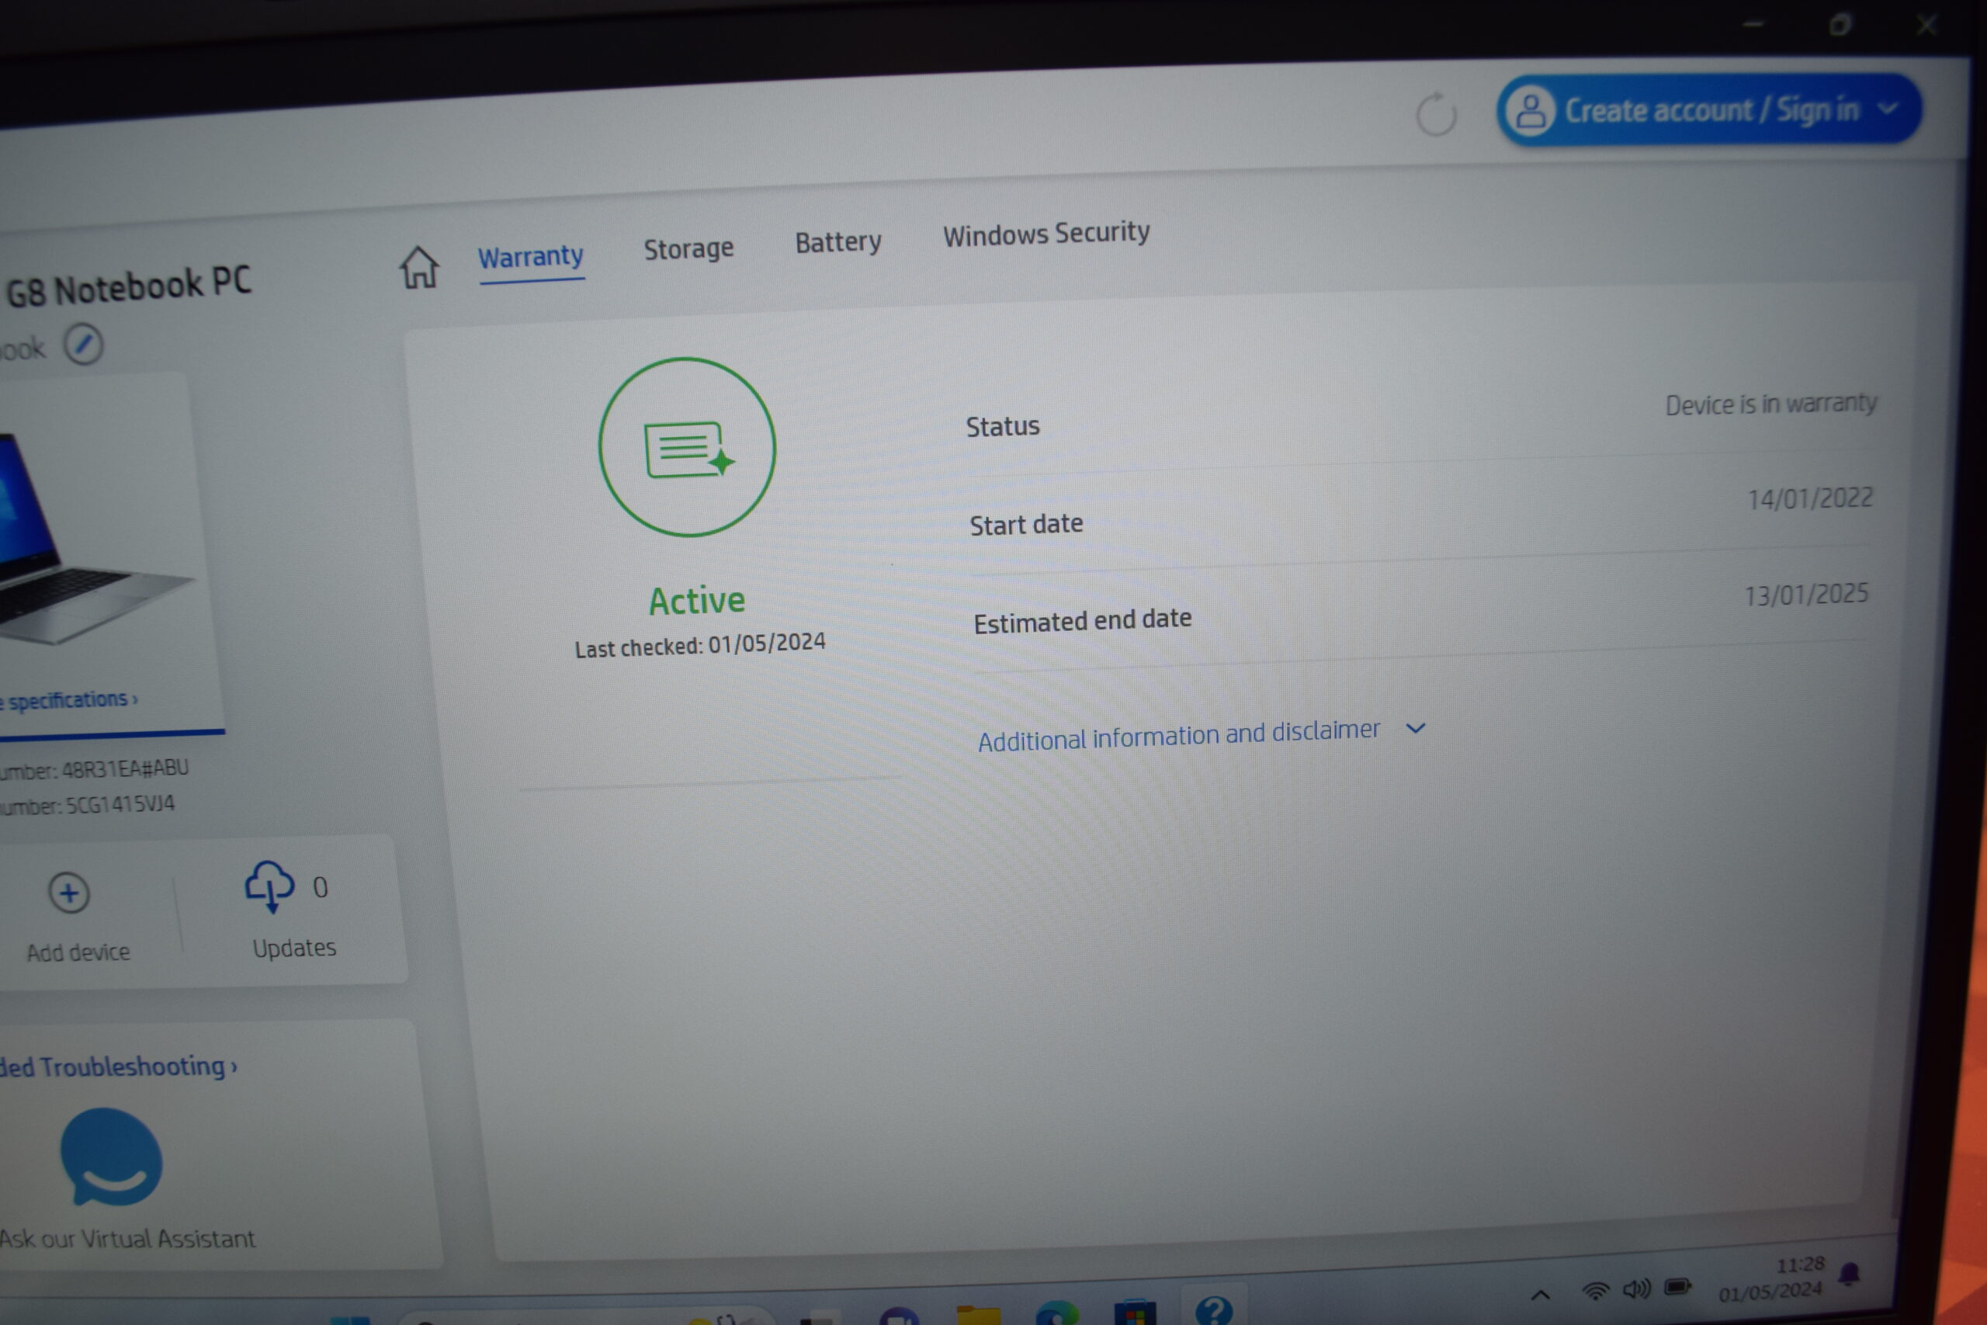The width and height of the screenshot is (1987, 1325).
Task: Click the Updates label
Action: point(294,948)
